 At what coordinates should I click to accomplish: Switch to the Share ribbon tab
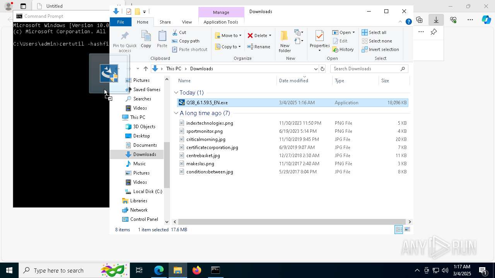pos(165,22)
